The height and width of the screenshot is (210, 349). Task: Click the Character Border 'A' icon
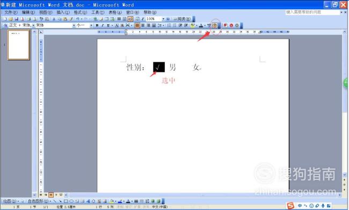click(x=117, y=25)
